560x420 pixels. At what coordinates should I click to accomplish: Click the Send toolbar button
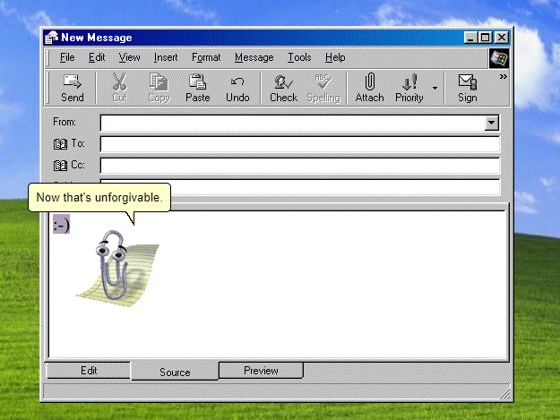pos(73,88)
